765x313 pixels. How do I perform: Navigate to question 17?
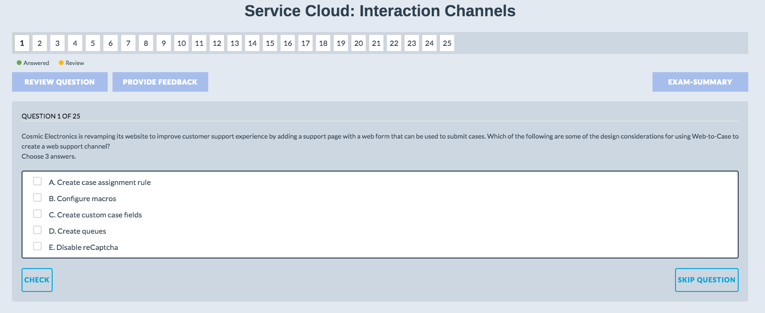(305, 43)
